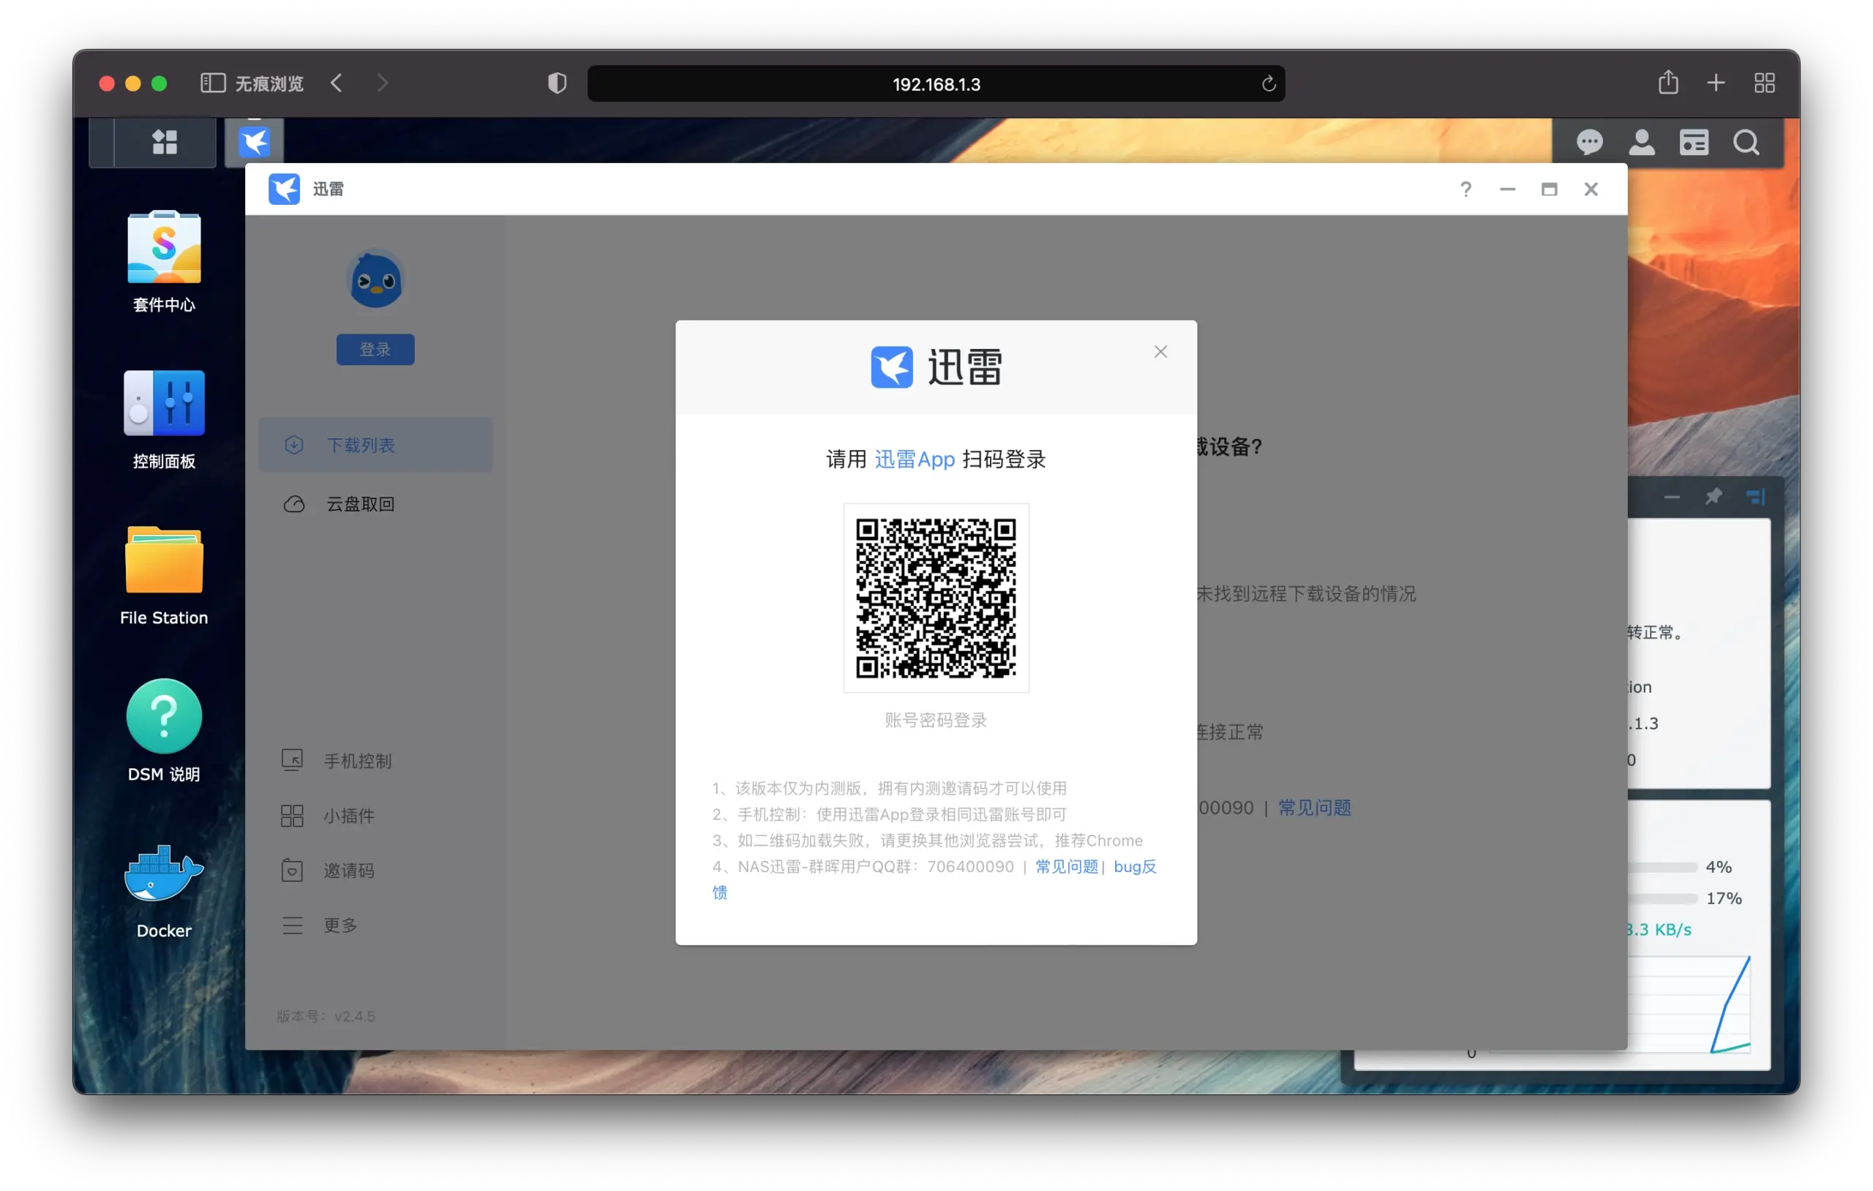Open Docker desktop icon

point(164,891)
